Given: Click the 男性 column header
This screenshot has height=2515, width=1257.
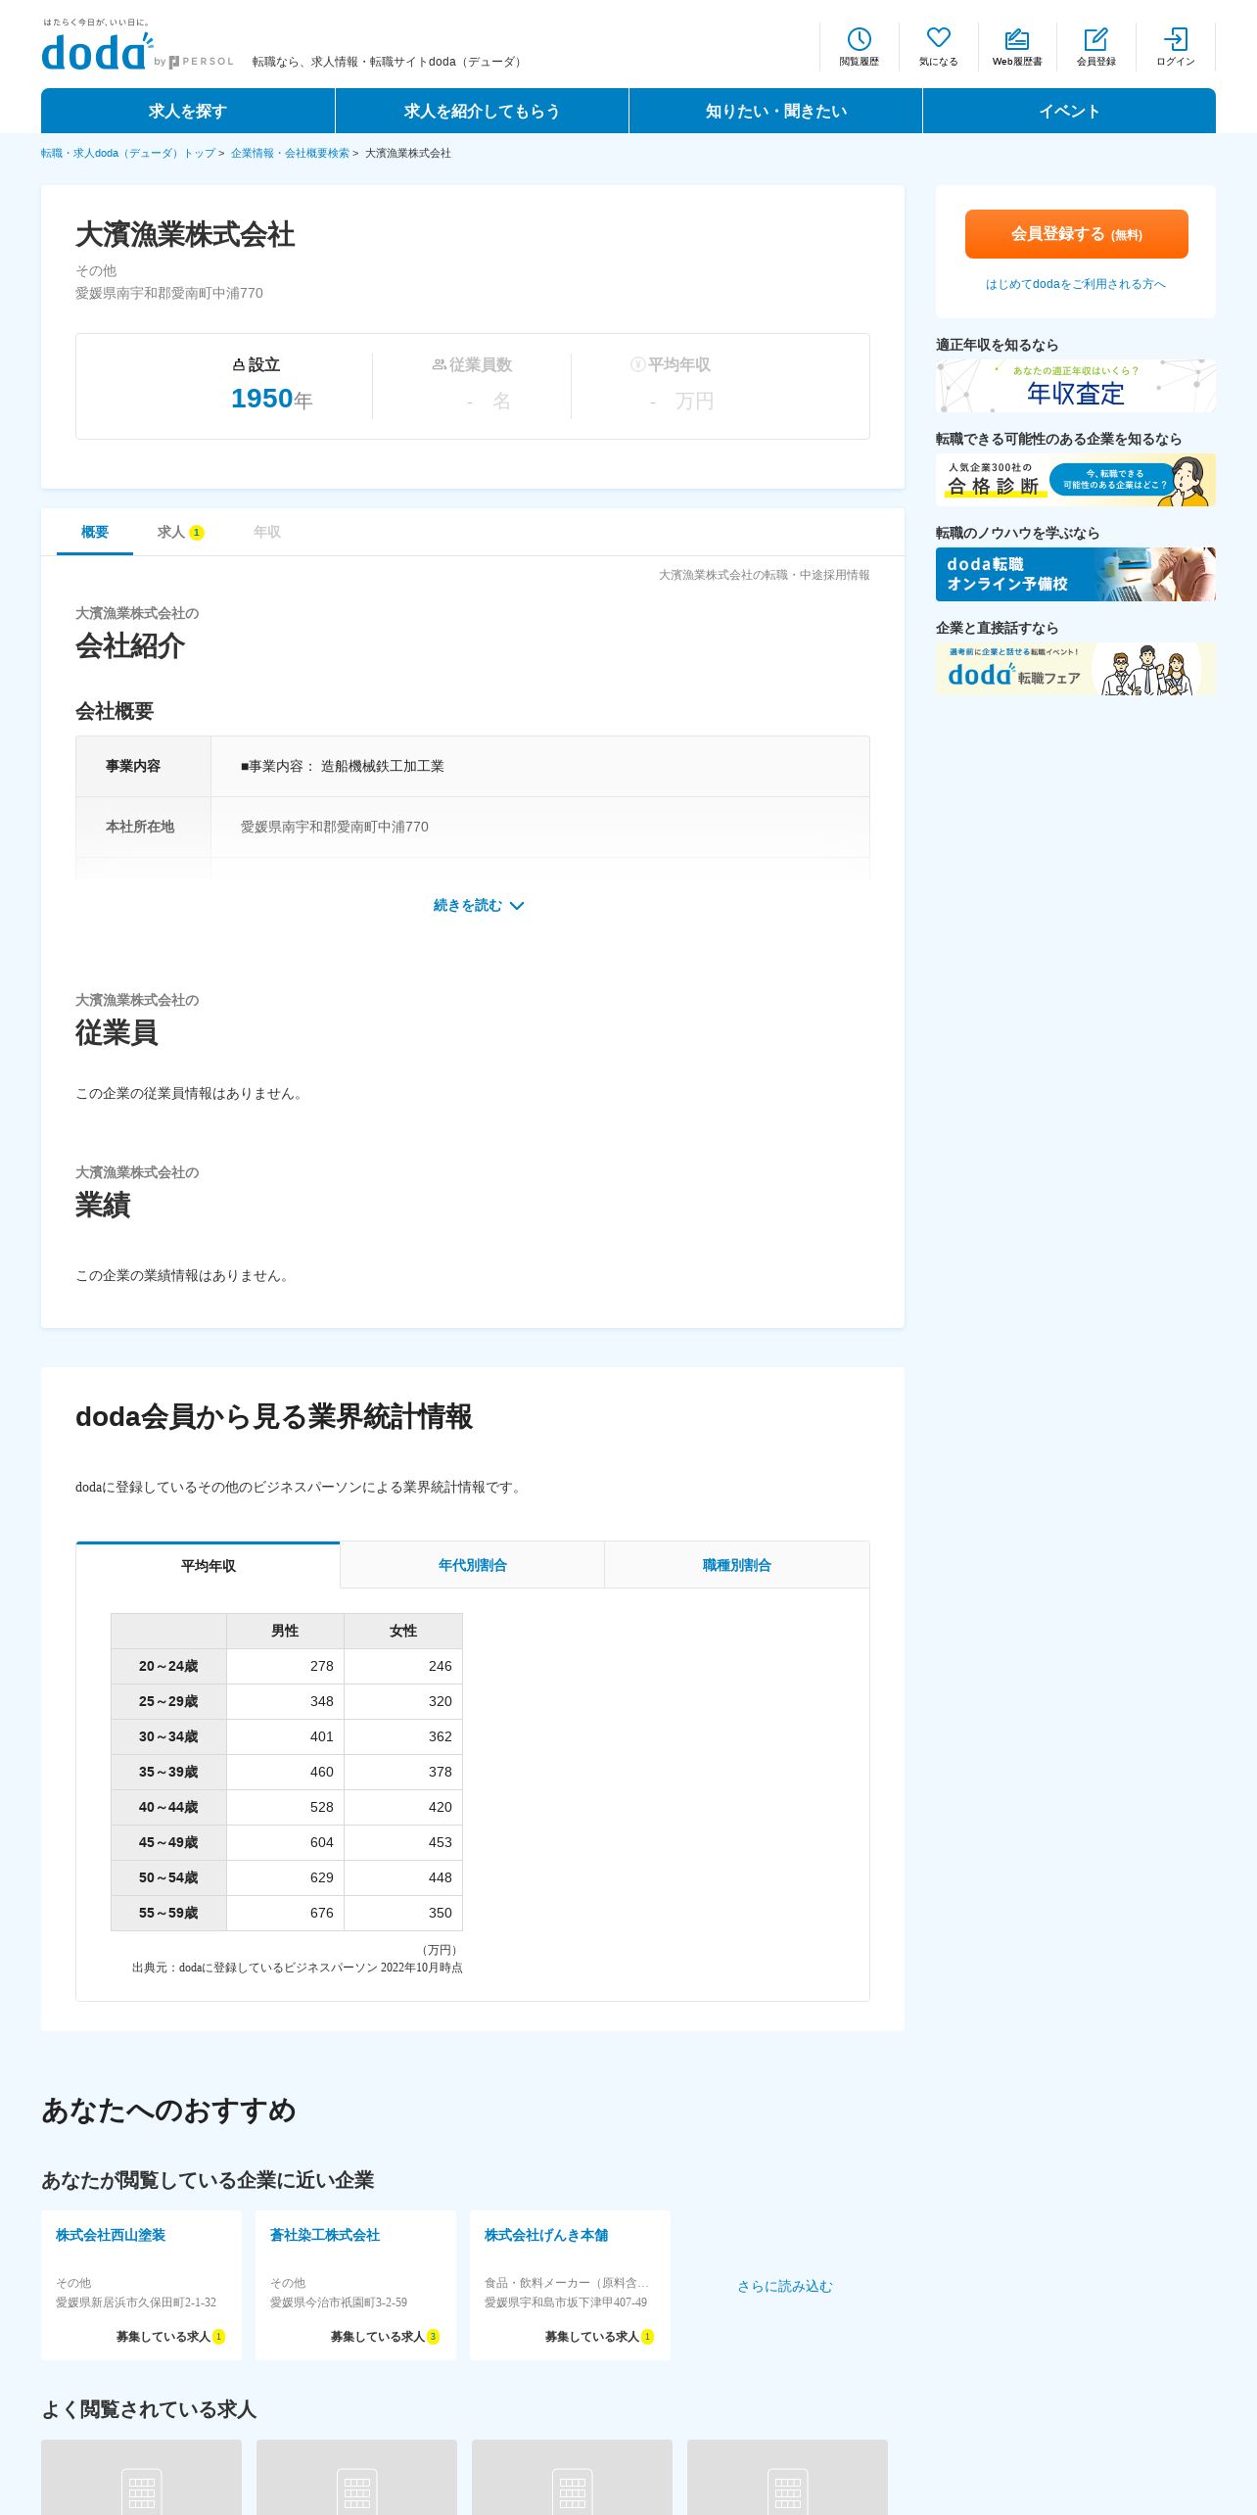Looking at the screenshot, I should pyautogui.click(x=285, y=1631).
